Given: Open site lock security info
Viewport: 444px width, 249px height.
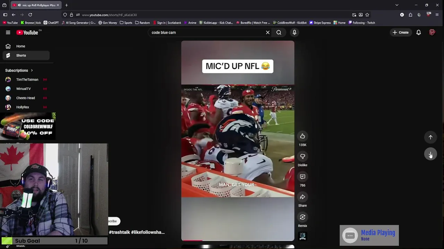Looking at the screenshot, I should pos(71,15).
